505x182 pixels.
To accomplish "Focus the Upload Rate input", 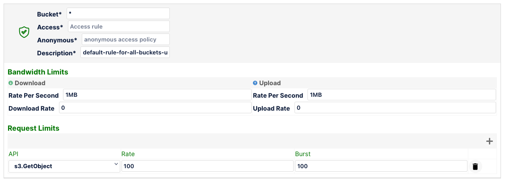I will point(395,108).
